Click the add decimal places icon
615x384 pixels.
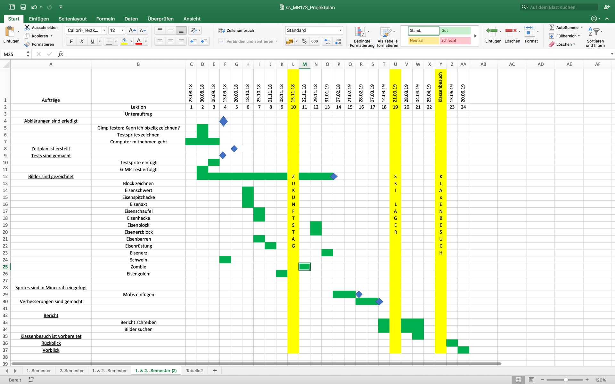[327, 41]
